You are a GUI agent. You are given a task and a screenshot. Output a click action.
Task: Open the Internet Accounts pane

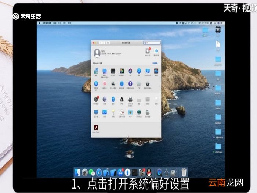[x=96, y=84]
